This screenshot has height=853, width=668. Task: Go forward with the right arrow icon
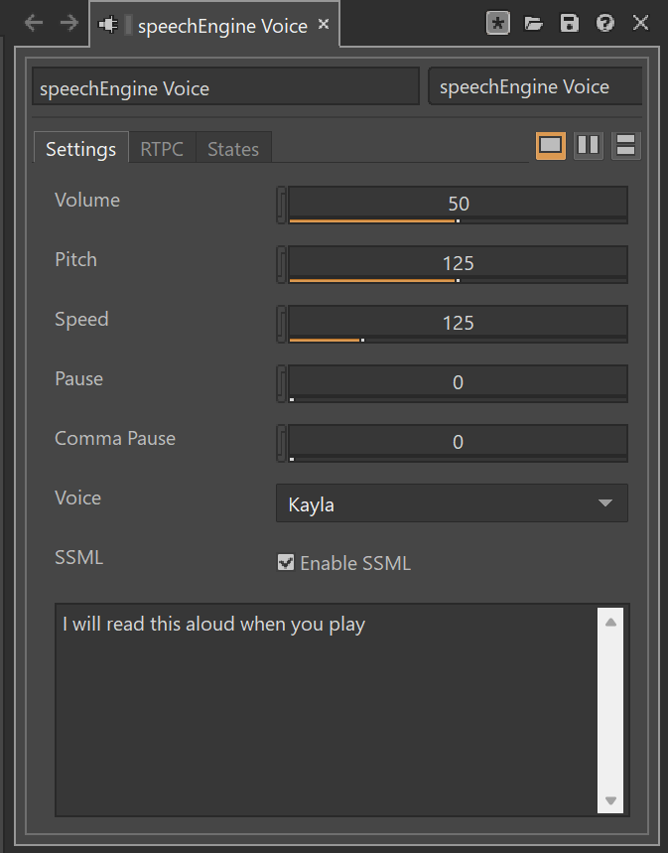point(69,23)
